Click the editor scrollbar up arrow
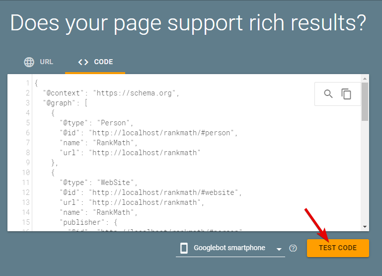This screenshot has width=382, height=276. point(365,79)
